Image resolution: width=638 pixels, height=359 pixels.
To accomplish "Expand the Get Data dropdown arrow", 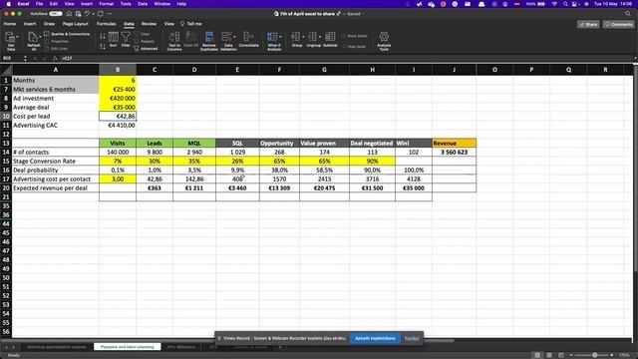I will coord(18,37).
